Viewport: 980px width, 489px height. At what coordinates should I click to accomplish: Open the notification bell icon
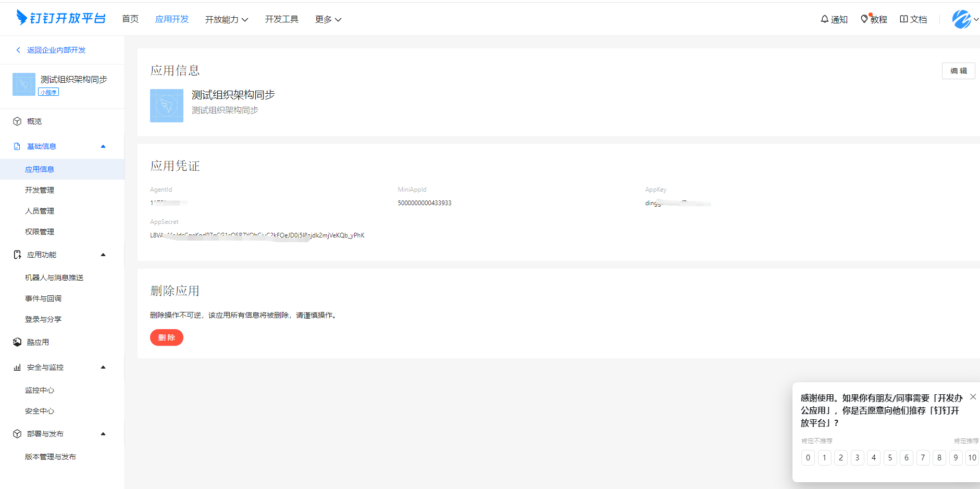click(824, 19)
